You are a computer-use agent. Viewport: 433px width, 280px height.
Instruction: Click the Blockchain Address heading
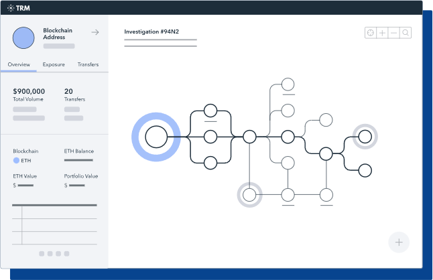[x=58, y=33]
